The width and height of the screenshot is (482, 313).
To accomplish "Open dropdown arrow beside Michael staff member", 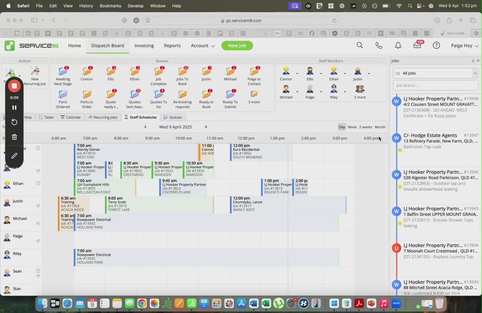I will point(297,92).
